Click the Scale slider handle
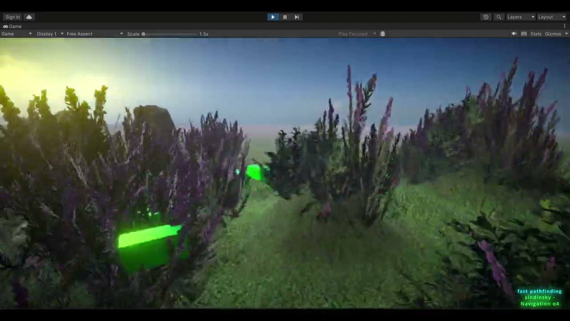This screenshot has width=570, height=321. (x=143, y=34)
